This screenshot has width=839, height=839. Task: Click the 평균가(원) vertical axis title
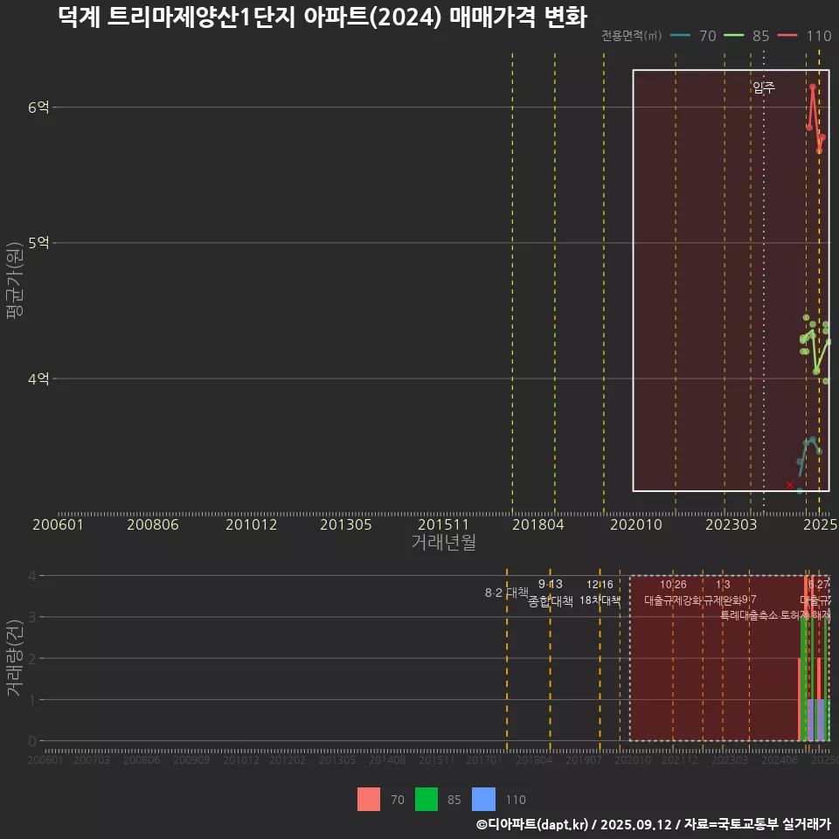[15, 281]
